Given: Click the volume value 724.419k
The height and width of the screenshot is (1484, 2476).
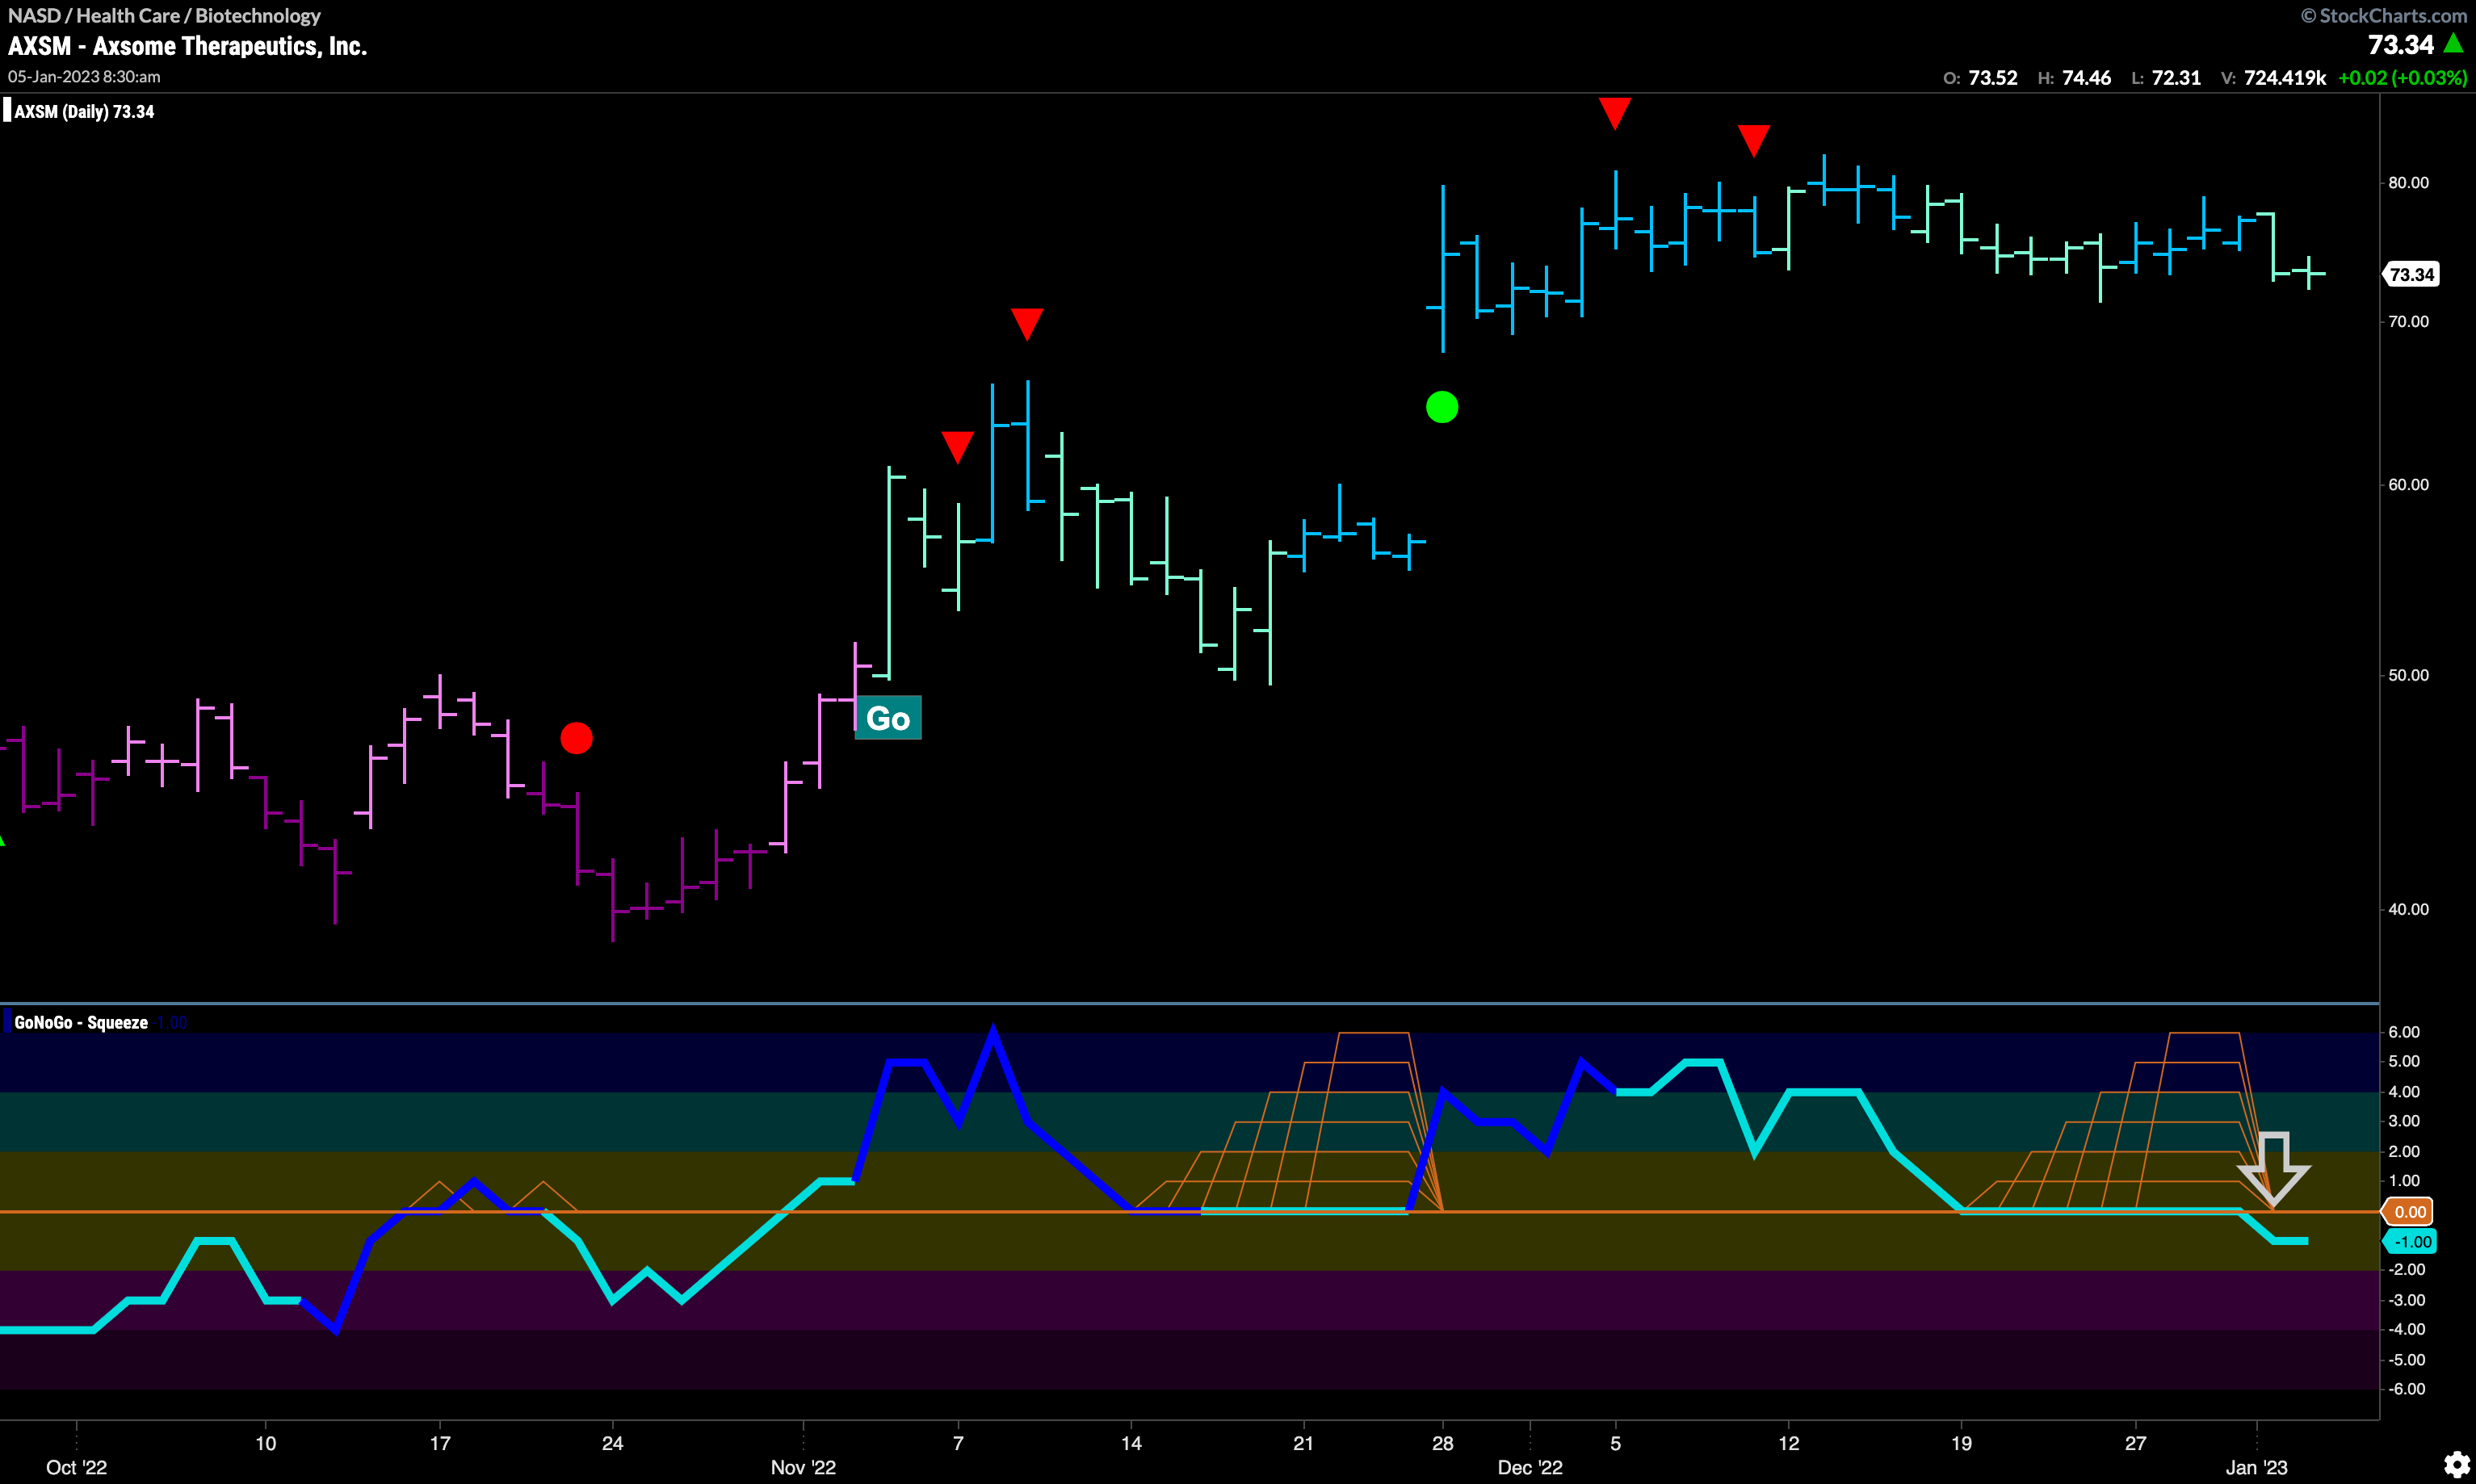Looking at the screenshot, I should point(2285,78).
